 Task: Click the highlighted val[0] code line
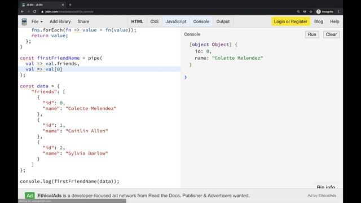click(99, 69)
